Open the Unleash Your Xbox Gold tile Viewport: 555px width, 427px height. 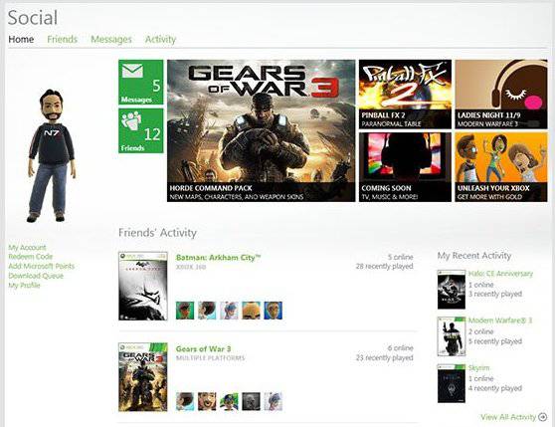click(501, 167)
